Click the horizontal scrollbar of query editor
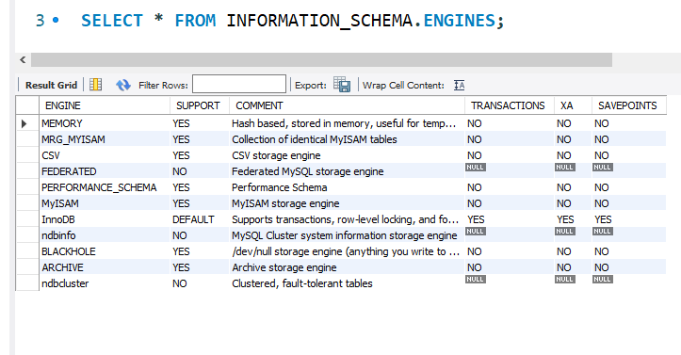The image size is (681, 355). click(321, 60)
